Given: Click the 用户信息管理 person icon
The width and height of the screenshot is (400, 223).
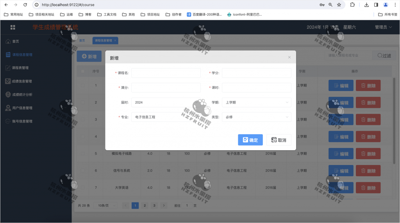Looking at the screenshot, I should tap(8, 108).
